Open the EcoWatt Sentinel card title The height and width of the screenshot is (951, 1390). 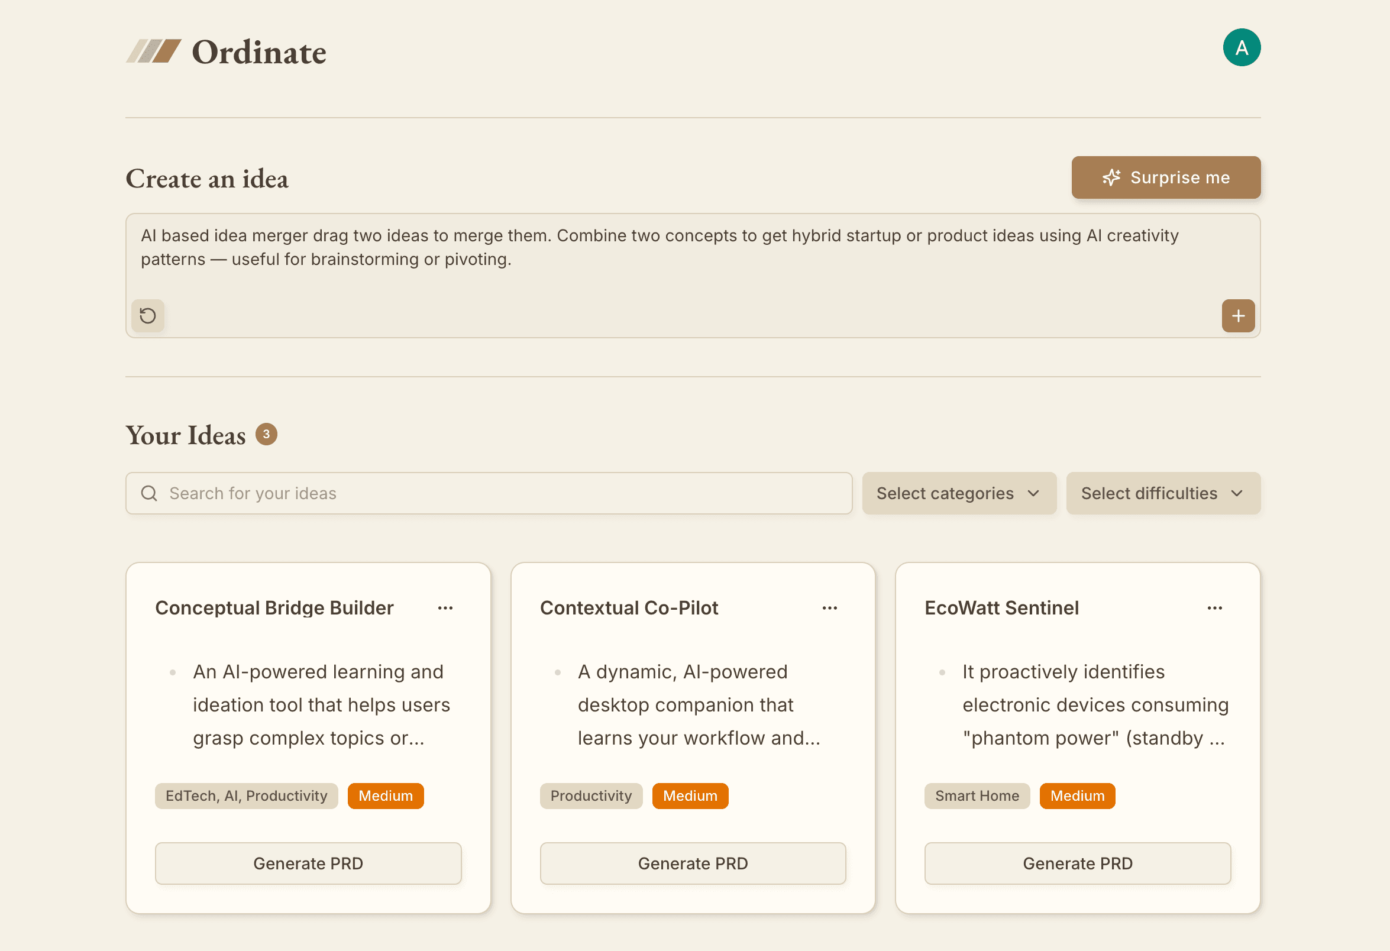(x=1001, y=608)
